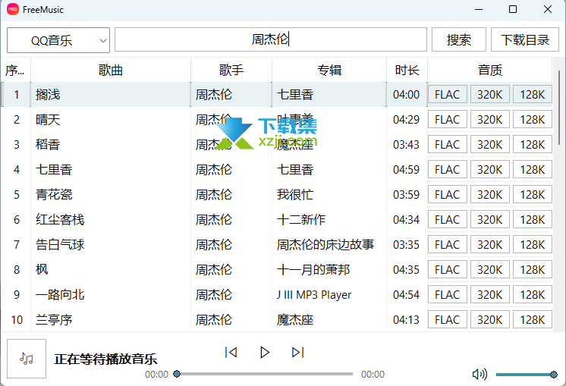The height and width of the screenshot is (386, 566).
Task: Download 128K for song 七里香
Action: tap(533, 169)
